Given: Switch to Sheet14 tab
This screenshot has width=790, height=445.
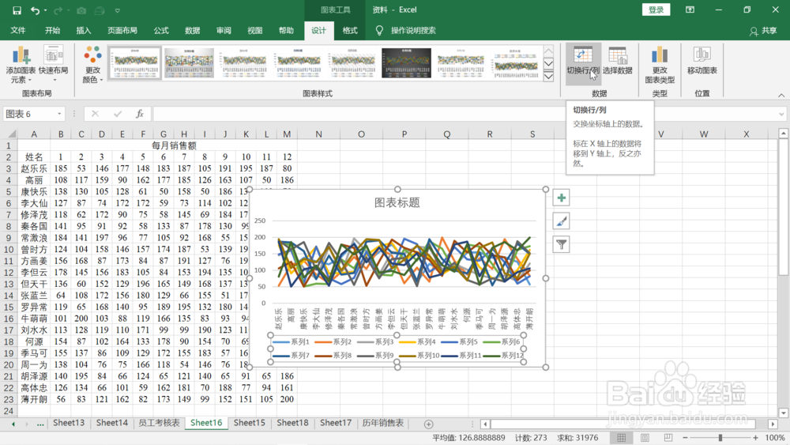Looking at the screenshot, I should pyautogui.click(x=112, y=423).
